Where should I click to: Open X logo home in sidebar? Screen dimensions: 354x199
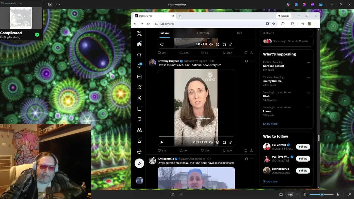[139, 33]
